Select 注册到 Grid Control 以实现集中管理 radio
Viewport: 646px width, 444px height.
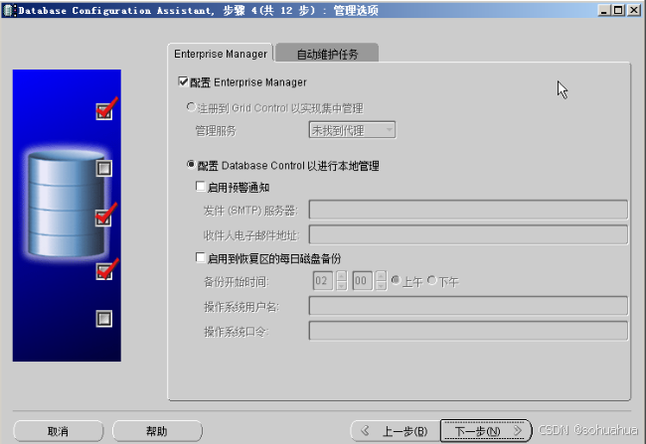191,107
